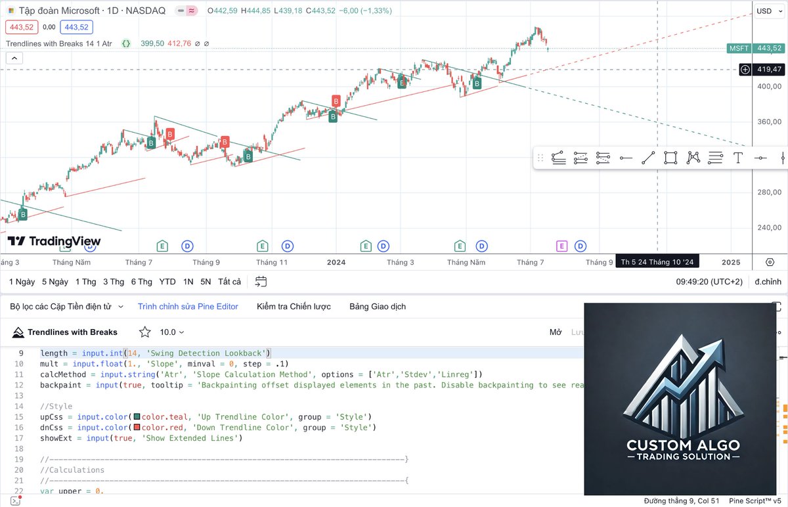Click the teal color swatch in upCss line

pos(137,417)
